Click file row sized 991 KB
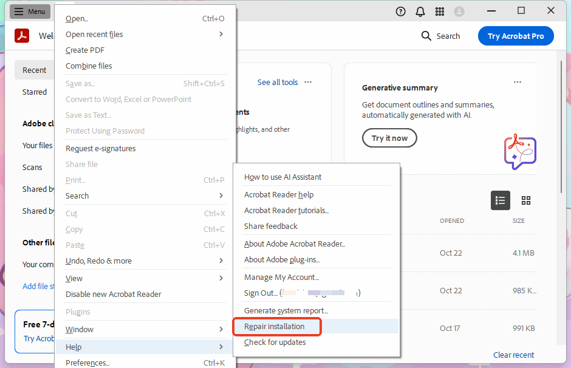The height and width of the screenshot is (368, 571). [468, 328]
